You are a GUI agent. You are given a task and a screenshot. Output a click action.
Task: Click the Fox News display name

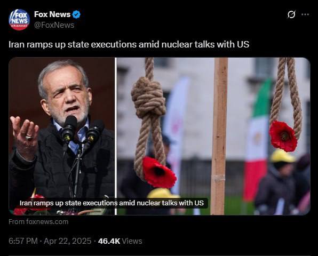52,14
